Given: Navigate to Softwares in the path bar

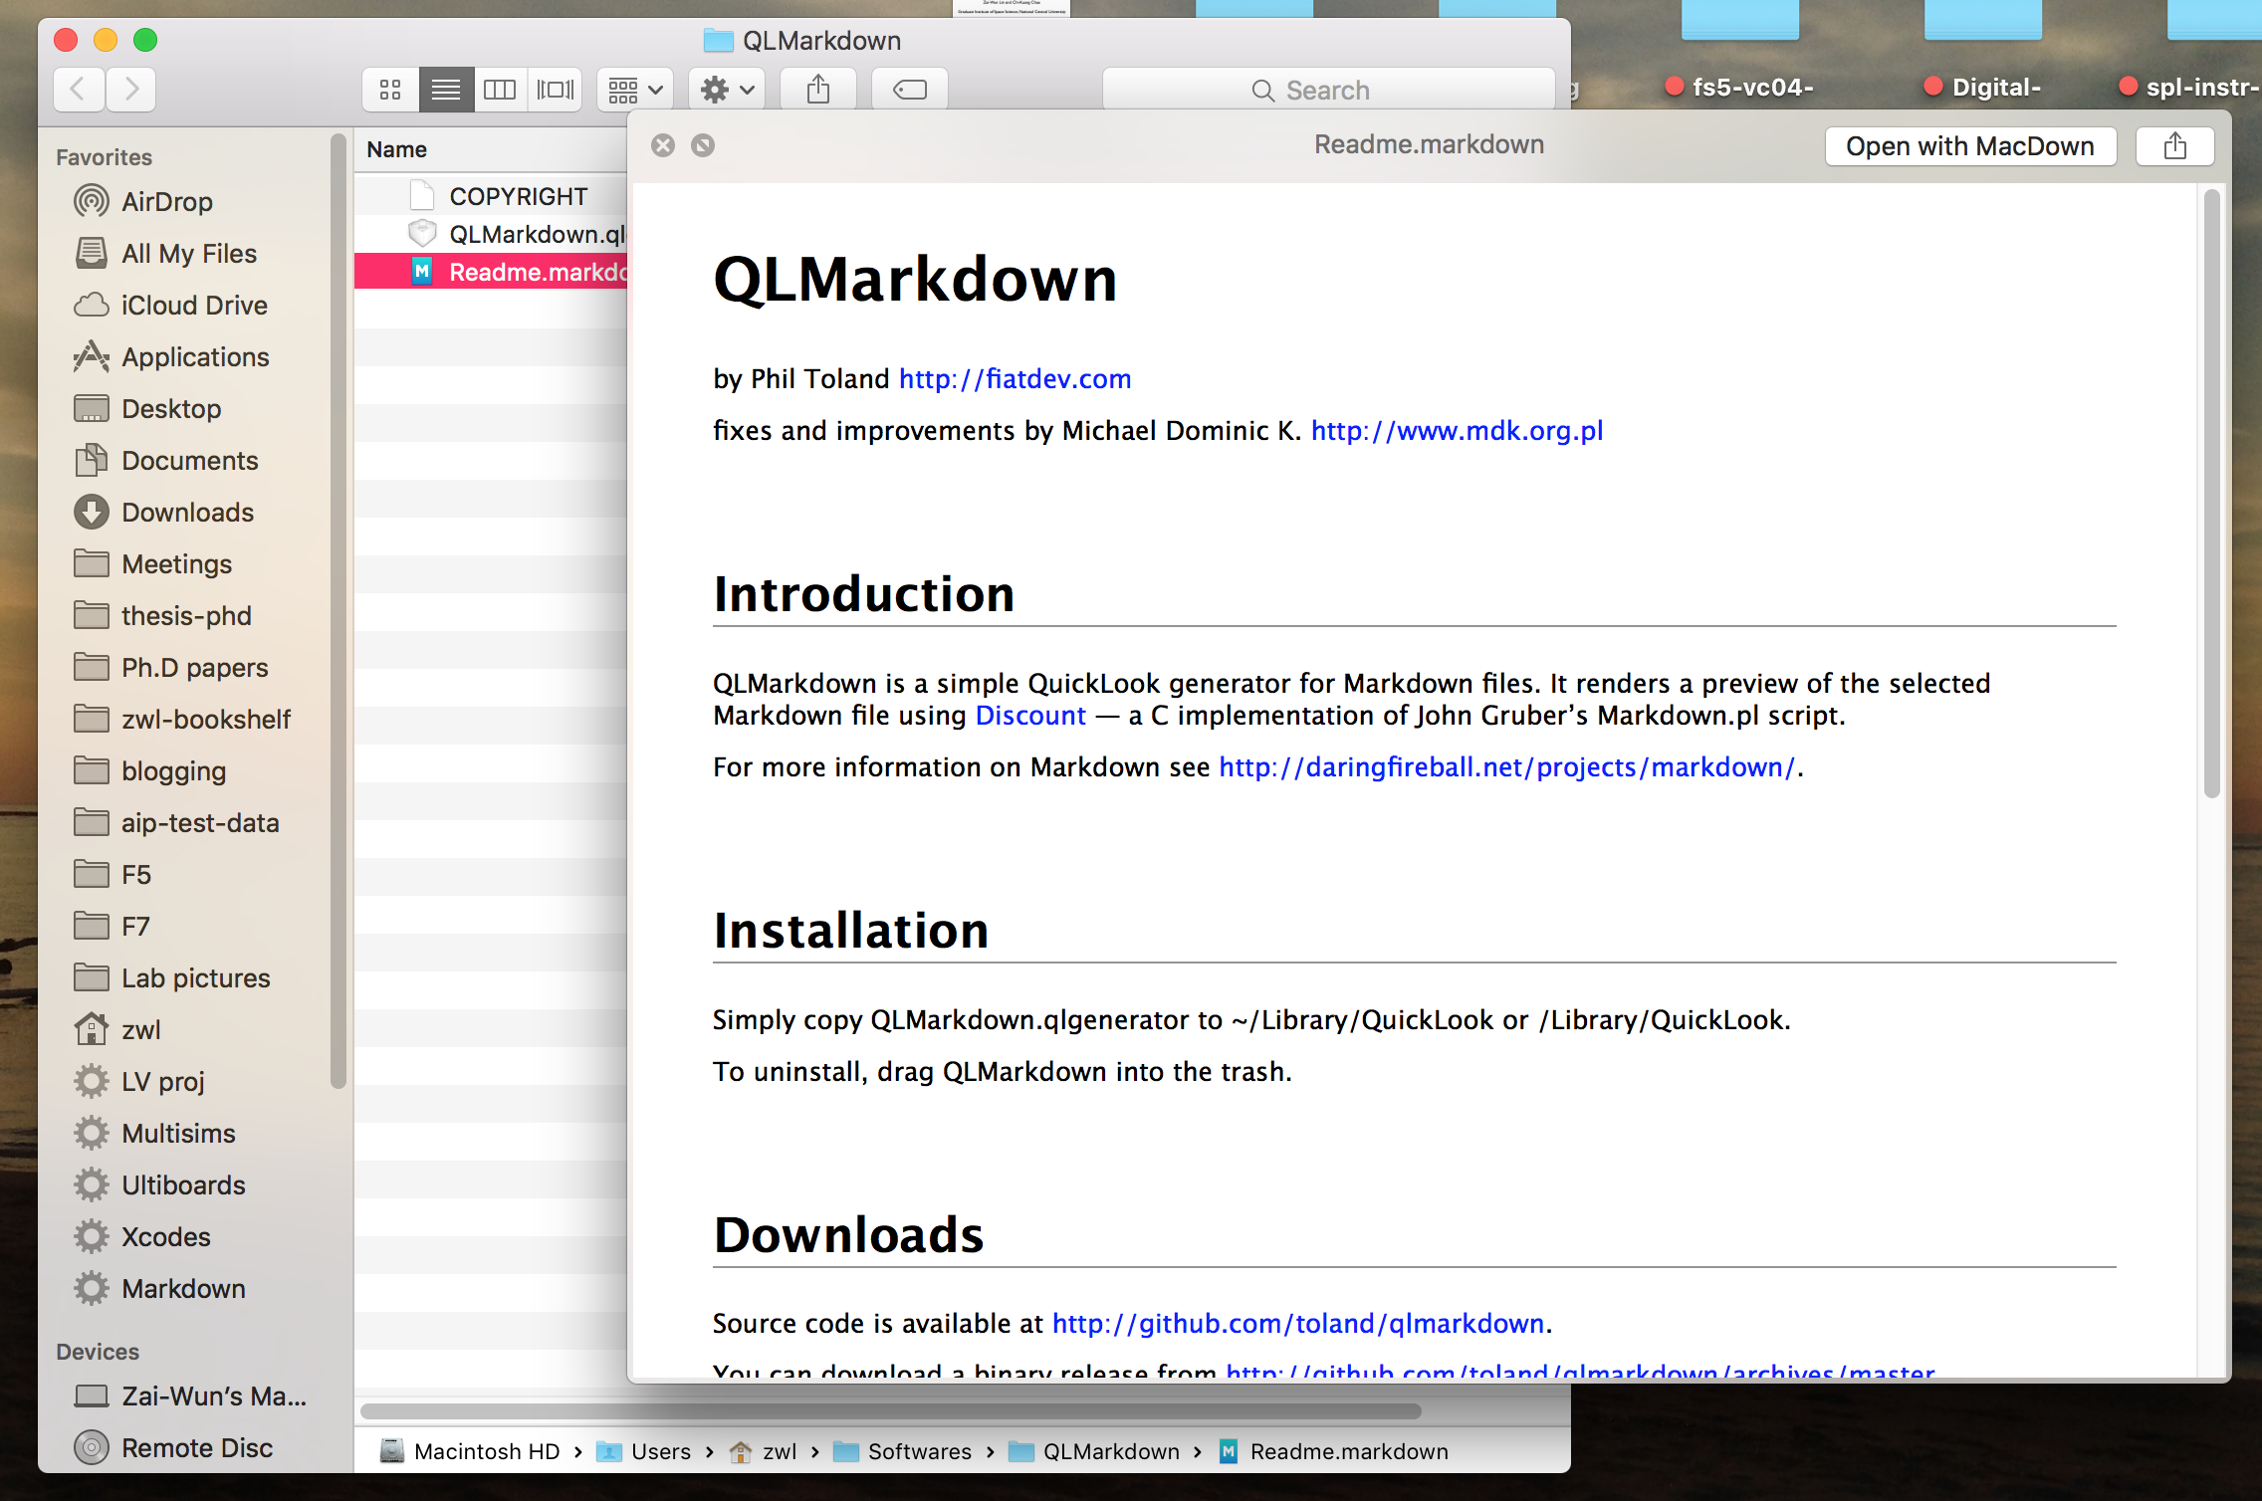Looking at the screenshot, I should pos(918,1451).
